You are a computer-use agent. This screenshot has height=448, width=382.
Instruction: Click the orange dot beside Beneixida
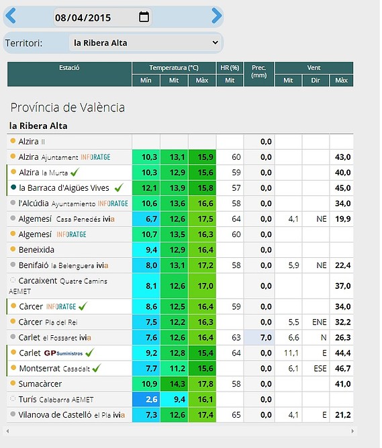click(x=13, y=249)
